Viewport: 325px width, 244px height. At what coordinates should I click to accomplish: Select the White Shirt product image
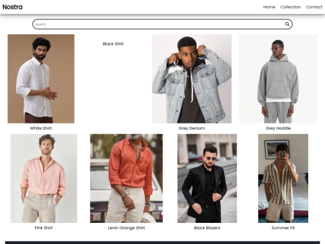[41, 79]
